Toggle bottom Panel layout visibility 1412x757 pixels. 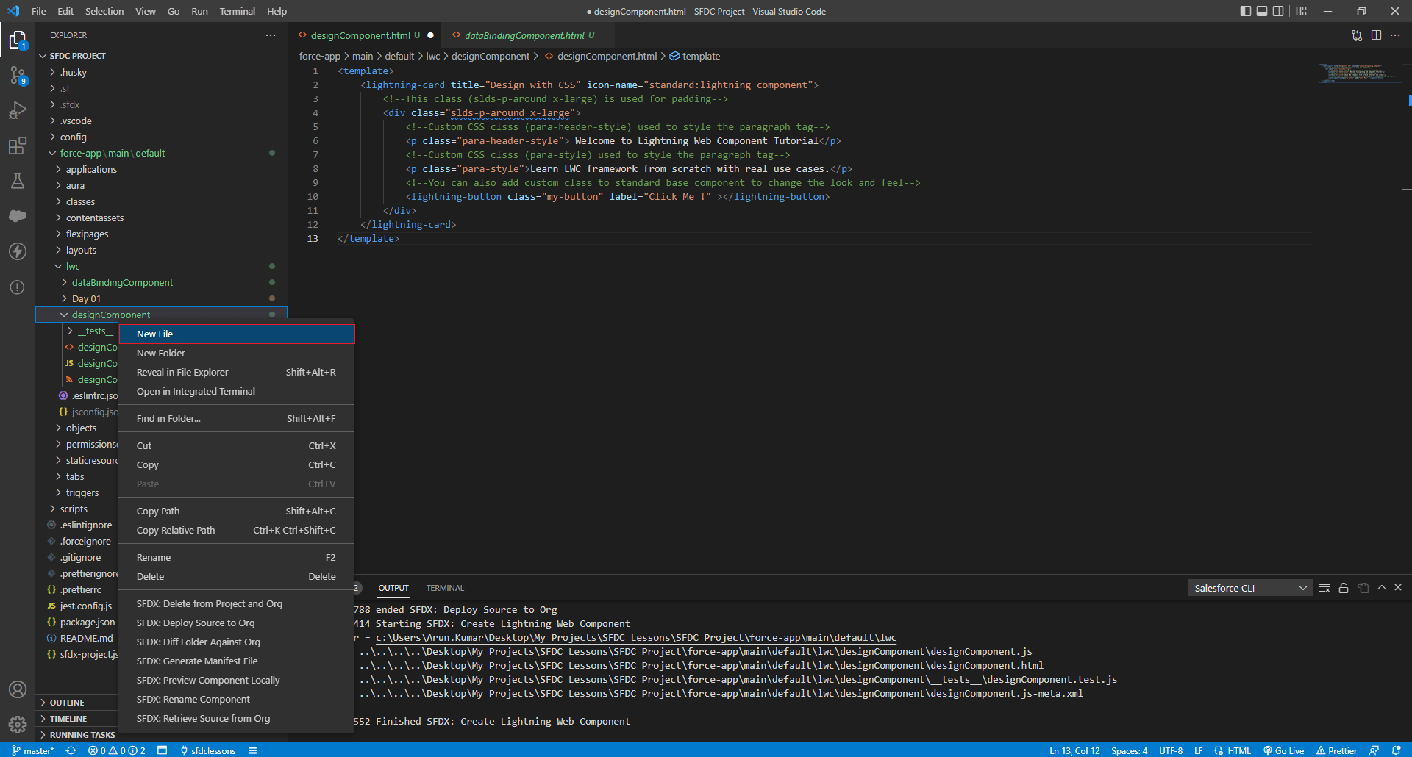(x=1262, y=11)
